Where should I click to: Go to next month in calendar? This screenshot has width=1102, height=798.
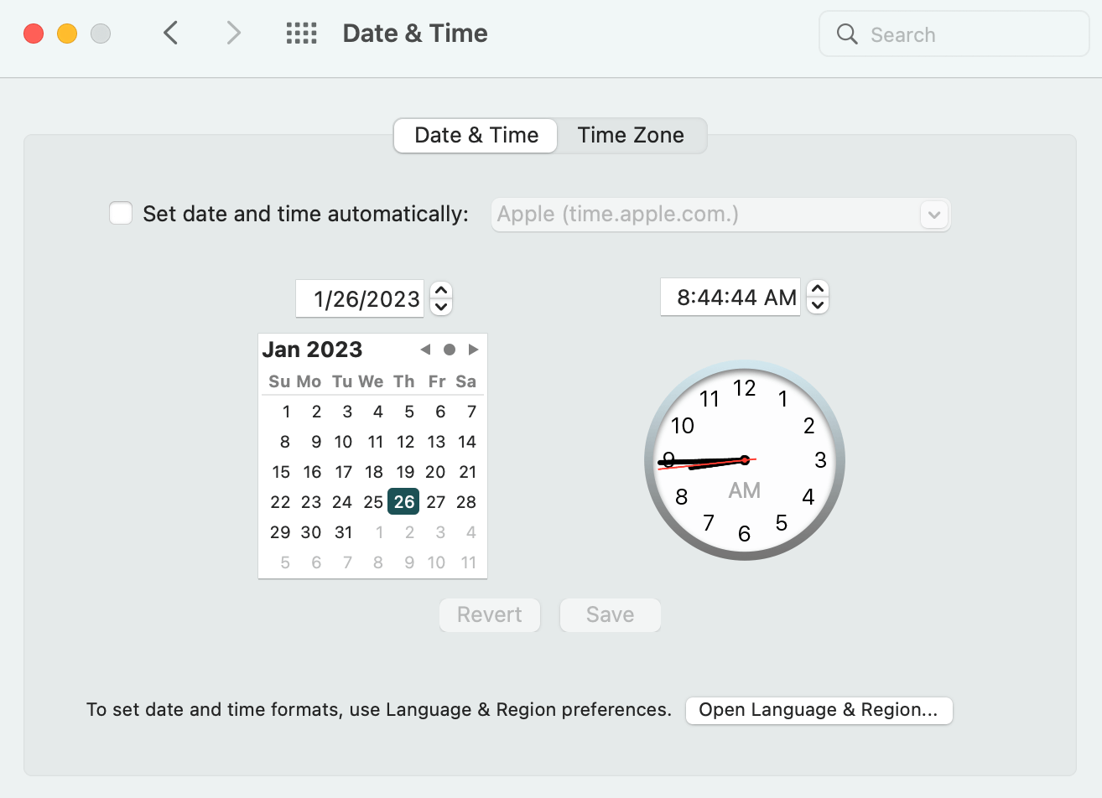(x=474, y=350)
